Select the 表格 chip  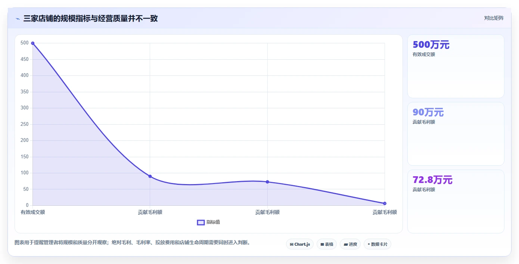tap(327, 244)
